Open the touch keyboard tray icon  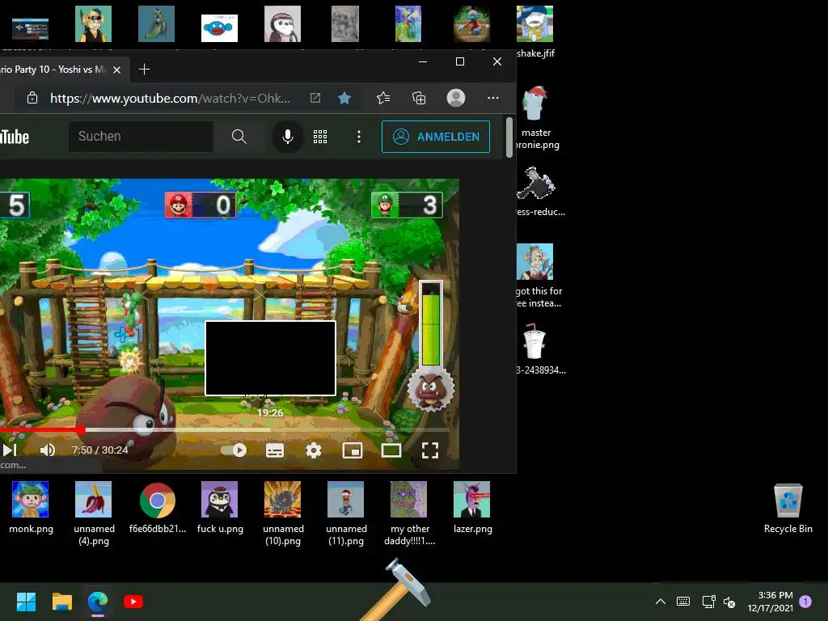pos(682,602)
